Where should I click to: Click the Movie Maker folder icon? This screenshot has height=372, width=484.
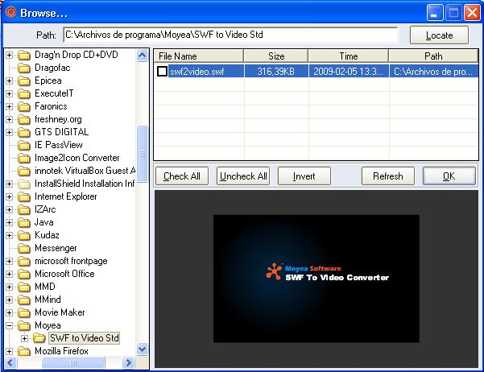click(x=24, y=312)
